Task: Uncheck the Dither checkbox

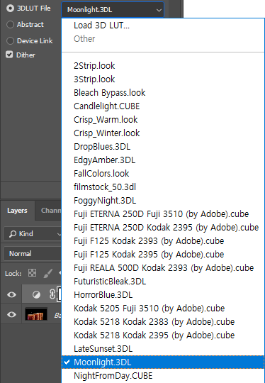Action: [x=9, y=55]
